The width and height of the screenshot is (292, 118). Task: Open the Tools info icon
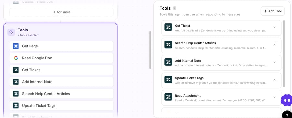(174, 8)
